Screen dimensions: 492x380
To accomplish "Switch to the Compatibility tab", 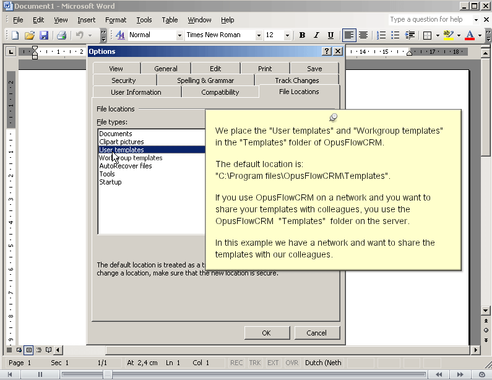I will 220,92.
